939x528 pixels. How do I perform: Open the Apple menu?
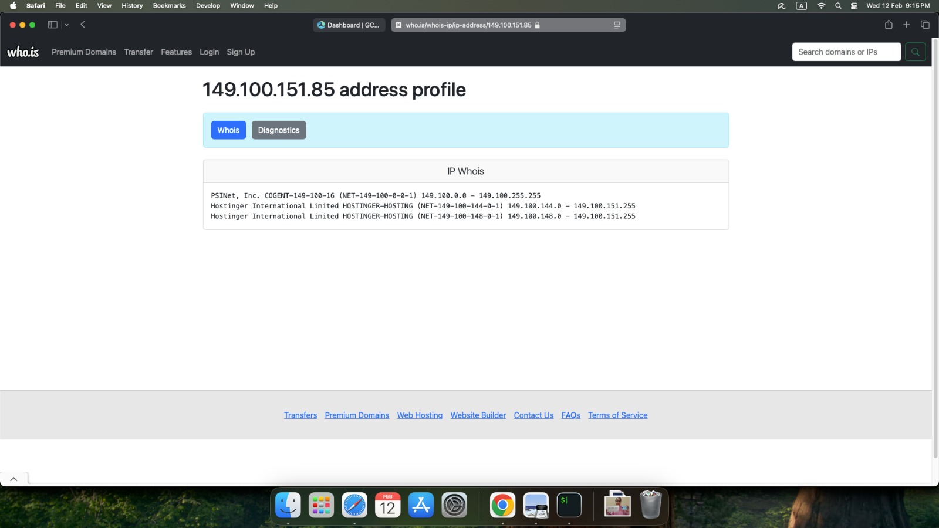(x=13, y=5)
